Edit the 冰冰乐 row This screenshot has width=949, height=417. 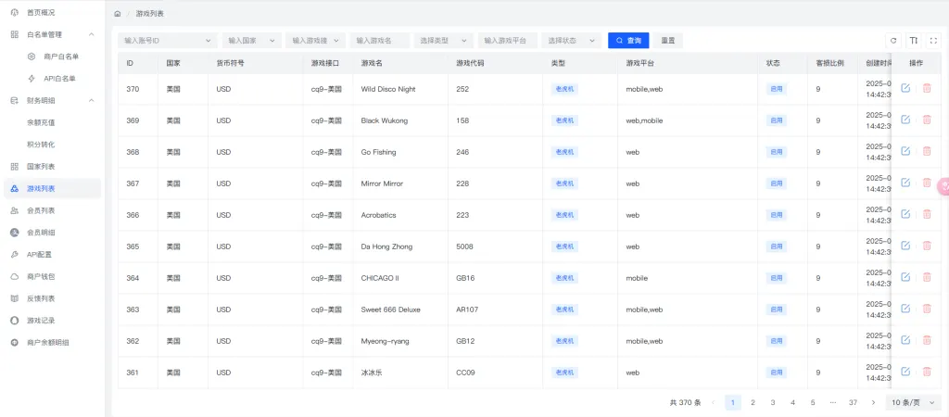point(905,372)
